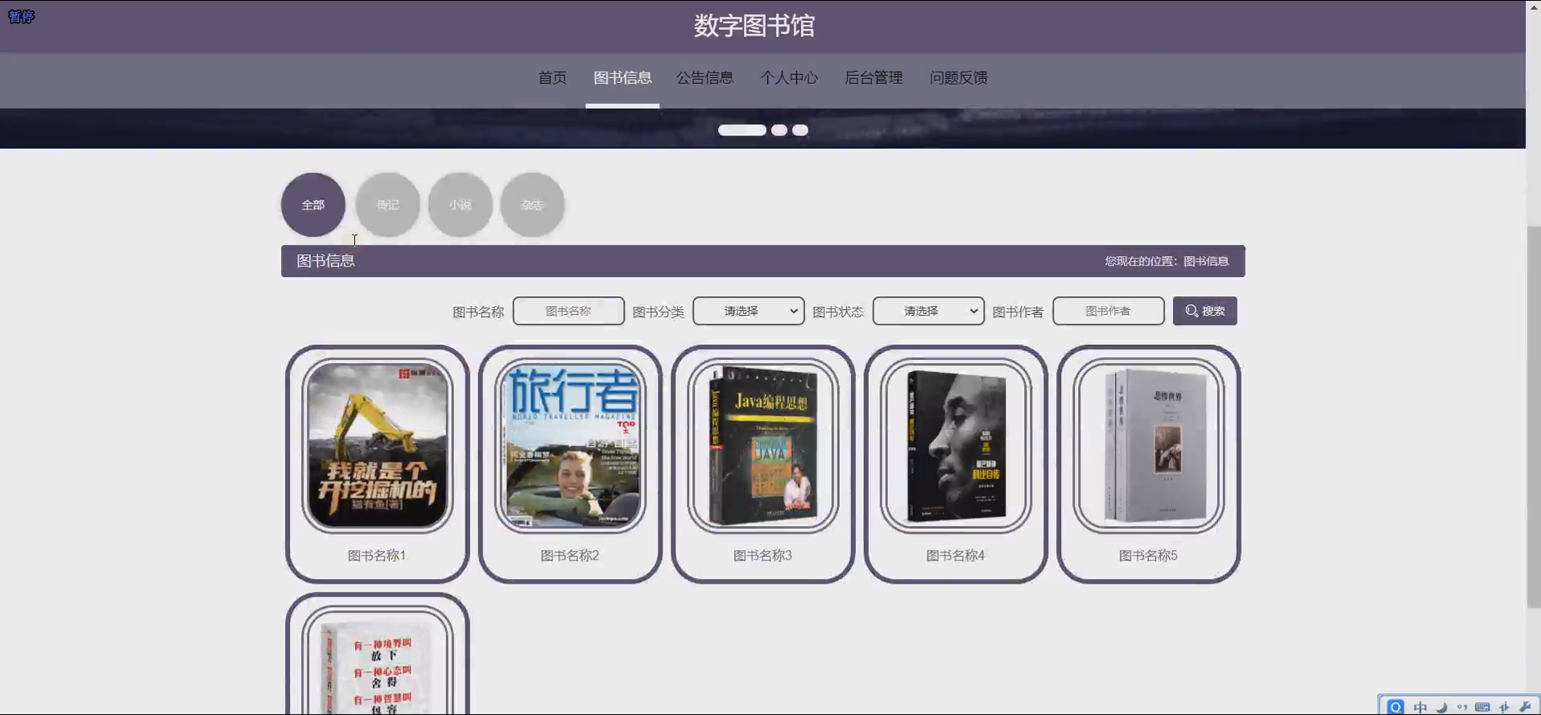
Task: Filter books by 传记 category circle
Action: tap(387, 205)
